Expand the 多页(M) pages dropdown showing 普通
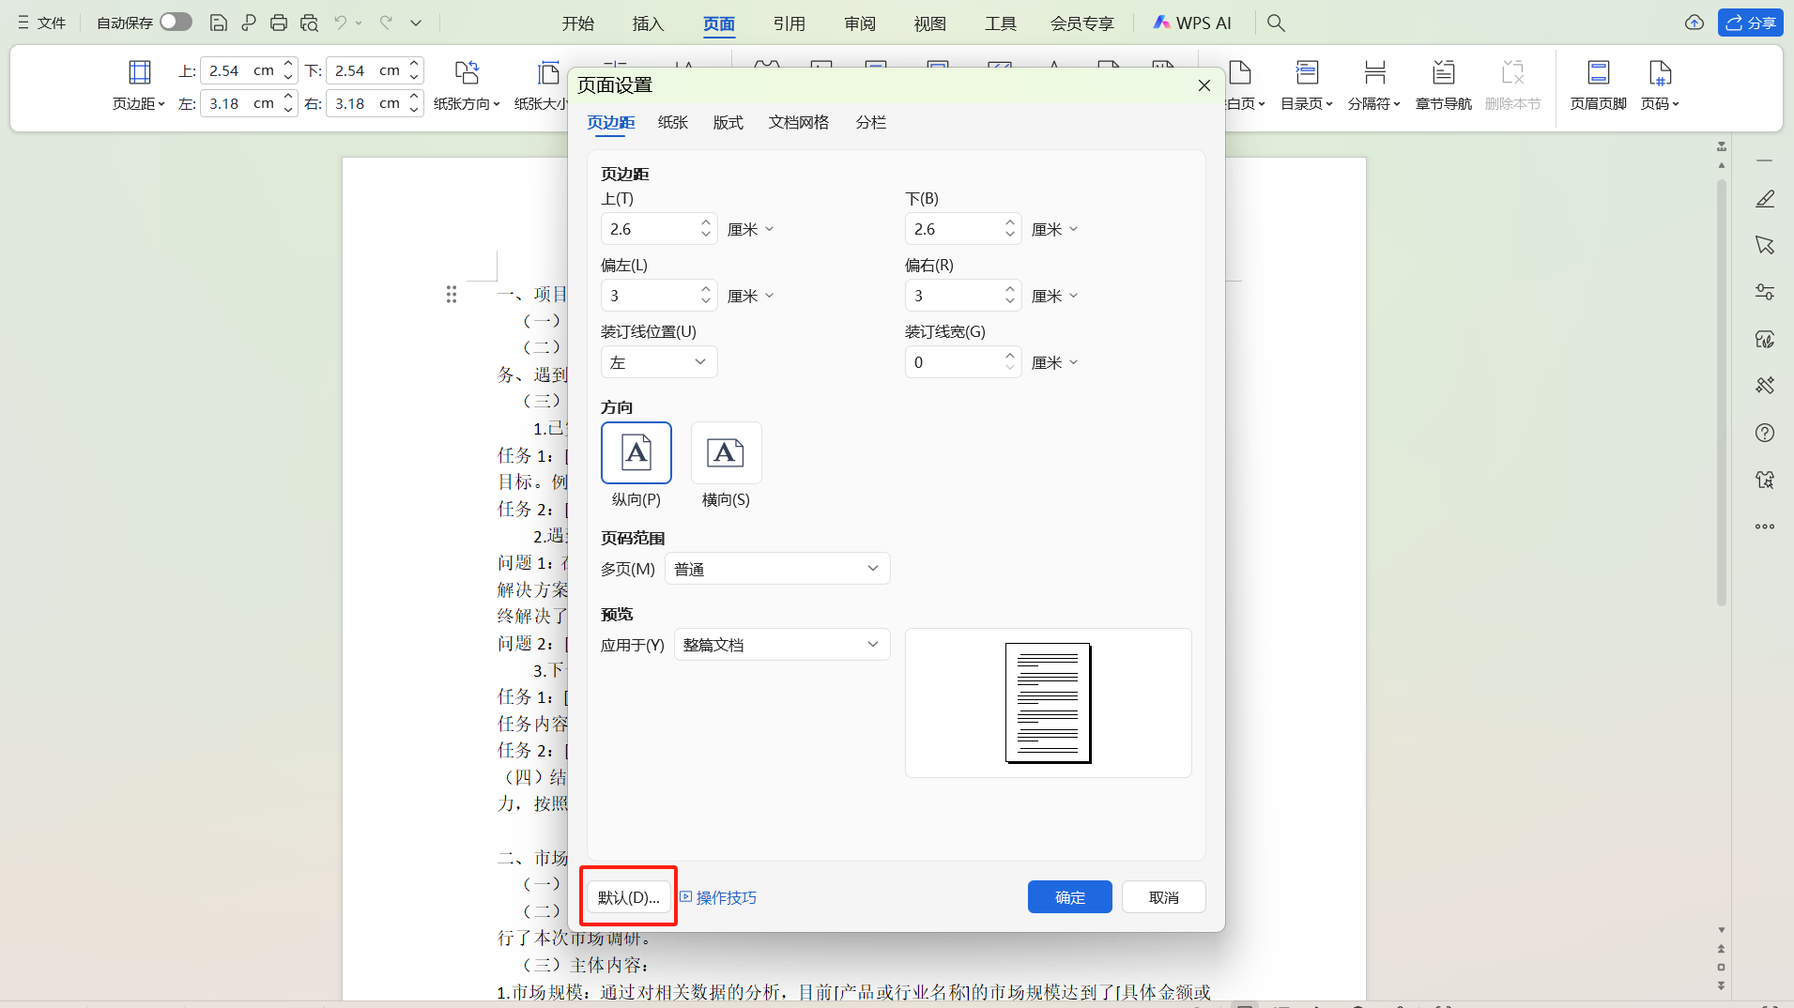This screenshot has width=1794, height=1008. pyautogui.click(x=776, y=568)
